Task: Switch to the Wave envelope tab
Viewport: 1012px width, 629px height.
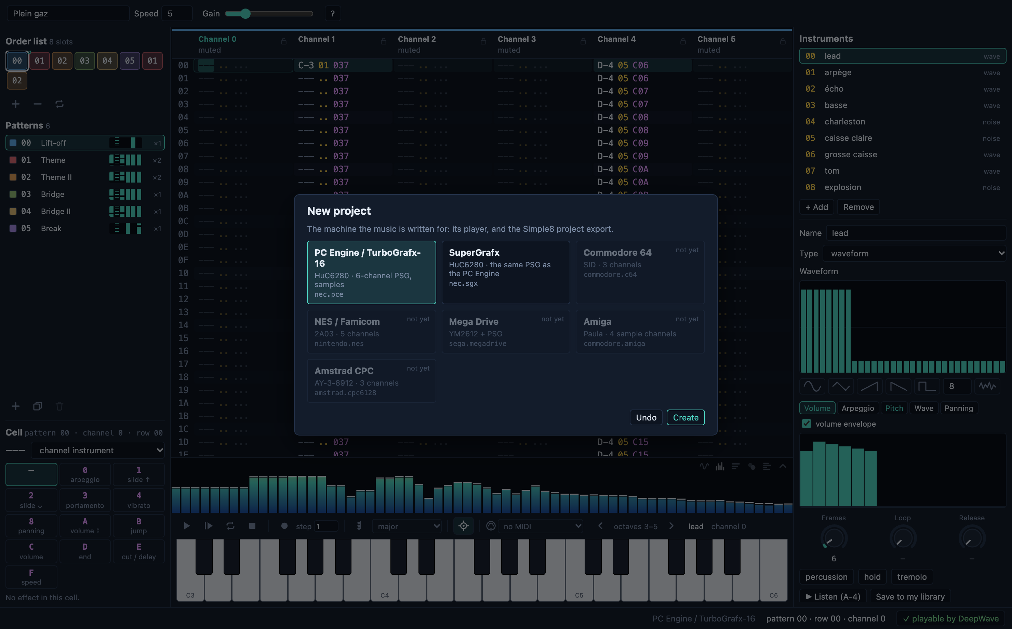Action: 924,408
